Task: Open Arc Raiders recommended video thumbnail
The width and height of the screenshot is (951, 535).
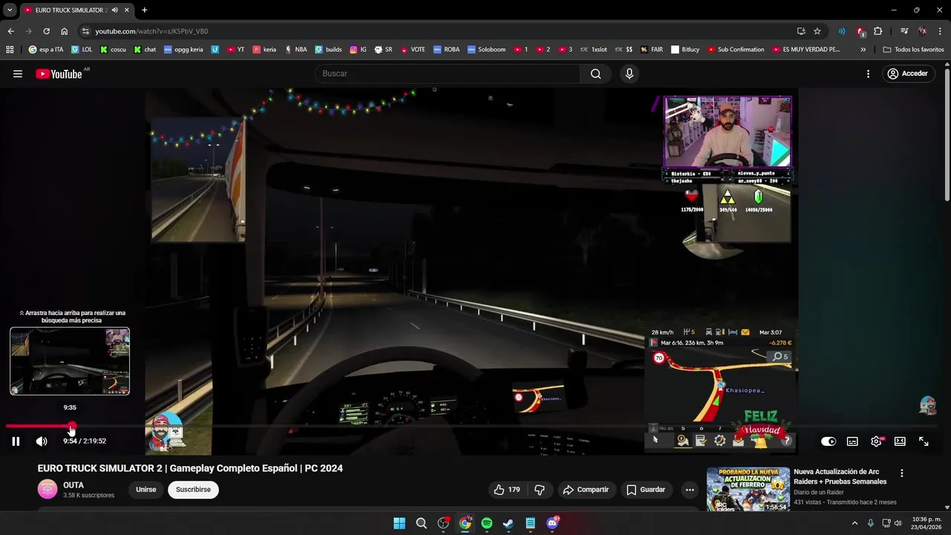Action: [748, 489]
